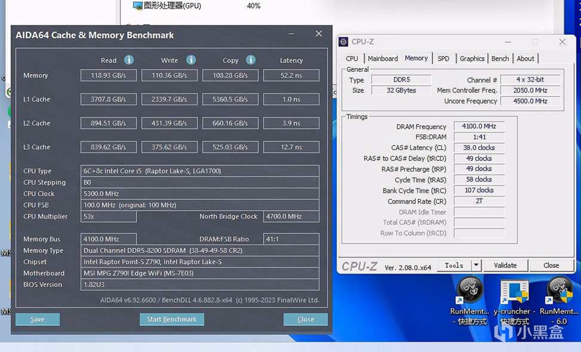Click the DRAM Frequency value in CPU-Z
The height and width of the screenshot is (352, 581).
479,126
